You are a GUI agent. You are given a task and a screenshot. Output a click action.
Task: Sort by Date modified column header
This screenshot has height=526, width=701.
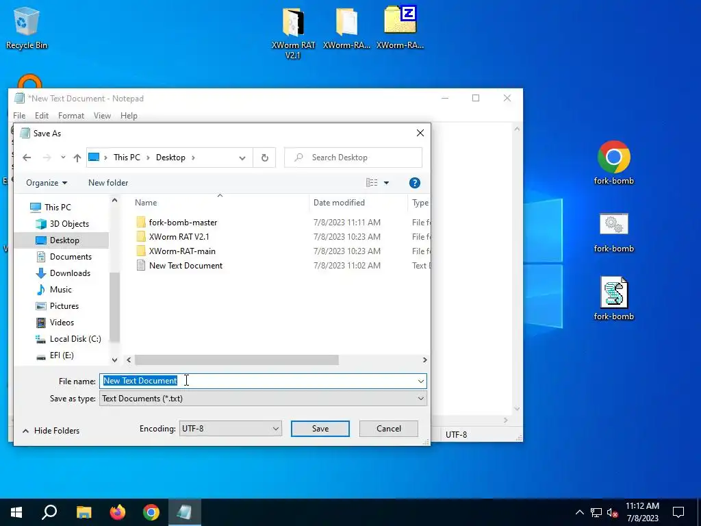339,203
